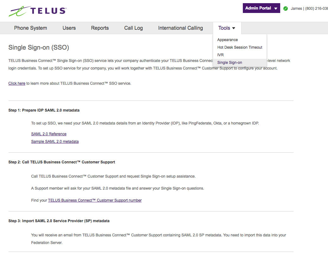Open the International Calling tab
This screenshot has width=328, height=256.
coord(180,28)
